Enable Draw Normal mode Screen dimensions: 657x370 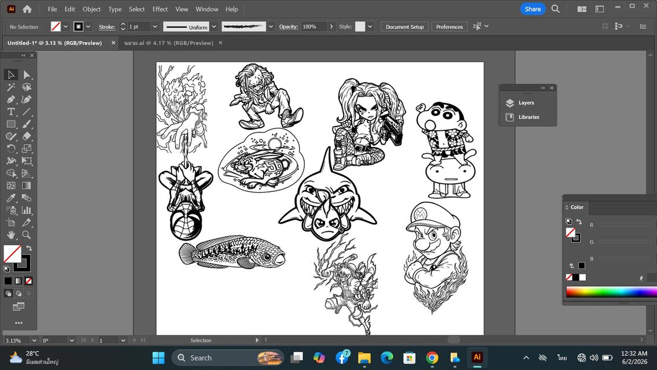tap(8, 293)
